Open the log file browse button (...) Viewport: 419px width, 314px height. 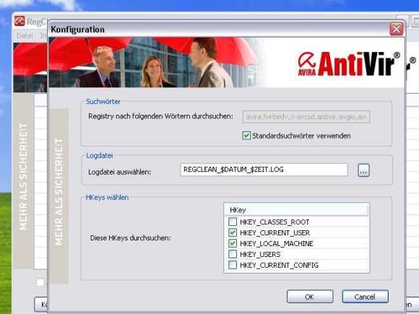click(x=363, y=170)
